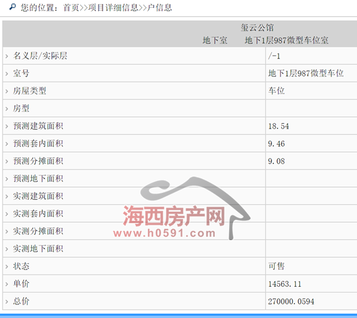
Task: Click the arrow icon beside 实测建筑面积
Action: (7, 196)
